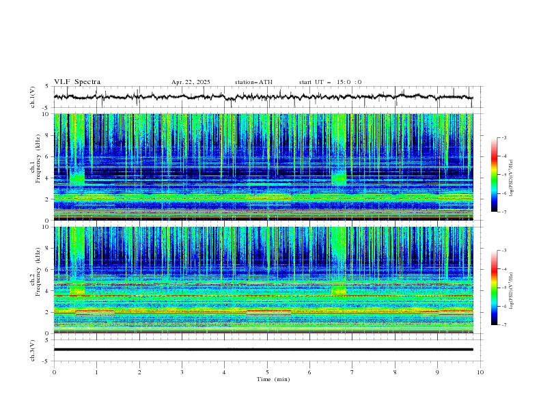
Task: Click the "-7" tick on upper color bar
Action: click(x=504, y=212)
